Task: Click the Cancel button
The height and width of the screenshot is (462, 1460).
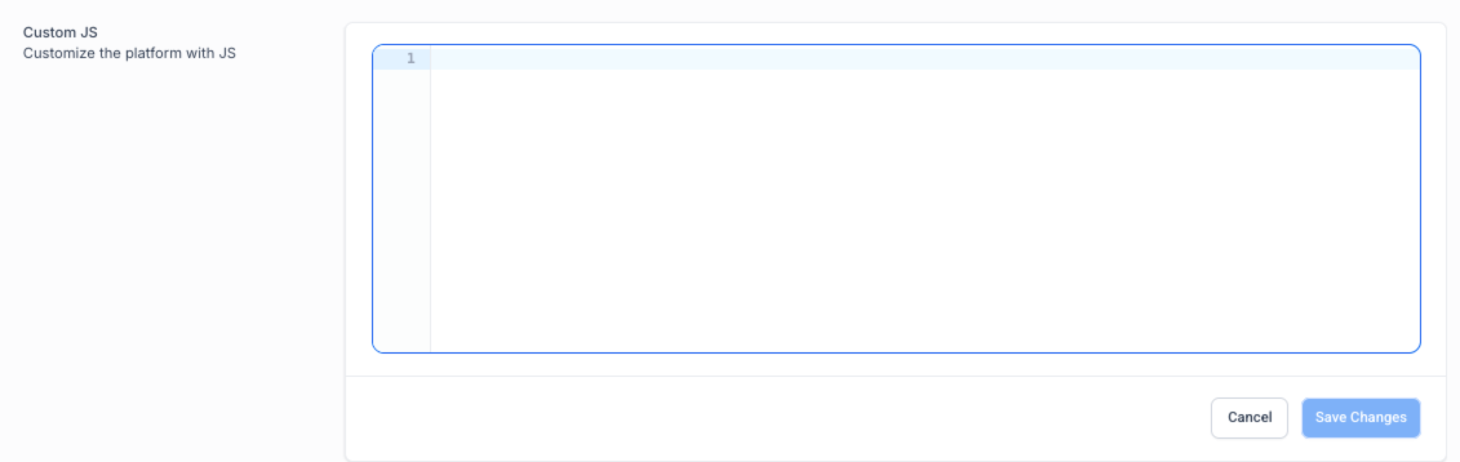Action: pyautogui.click(x=1249, y=417)
